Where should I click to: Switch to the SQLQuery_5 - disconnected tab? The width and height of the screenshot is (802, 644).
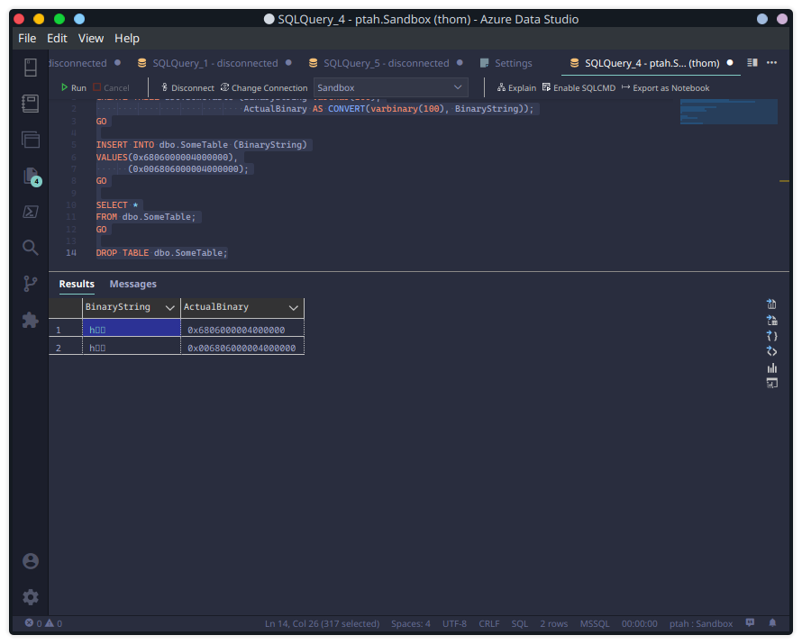pyautogui.click(x=387, y=63)
